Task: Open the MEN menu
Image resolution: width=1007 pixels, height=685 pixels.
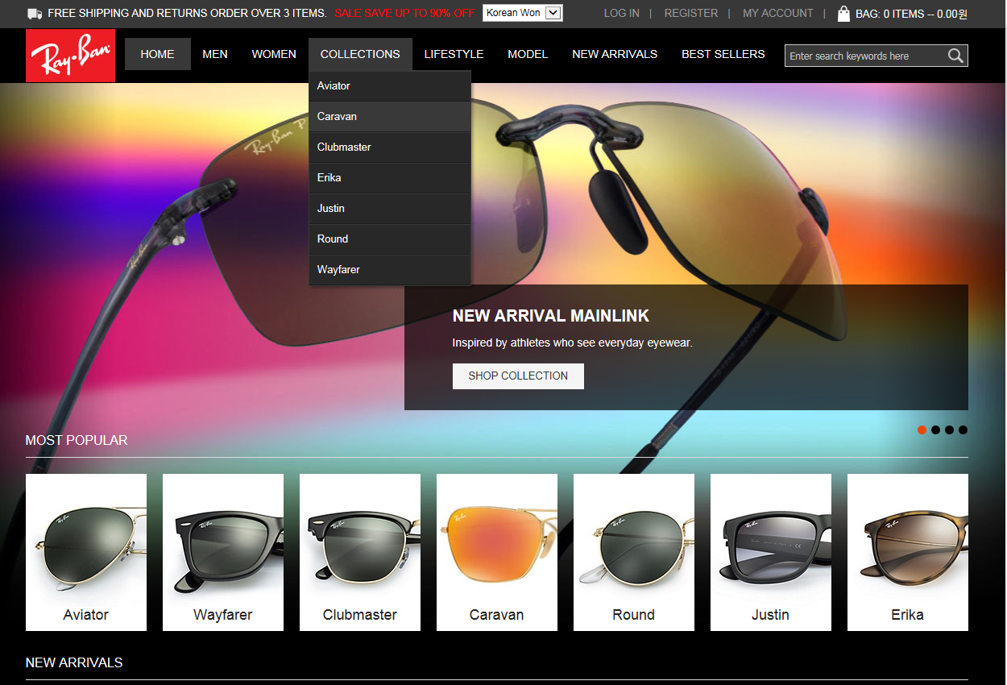Action: (x=215, y=54)
